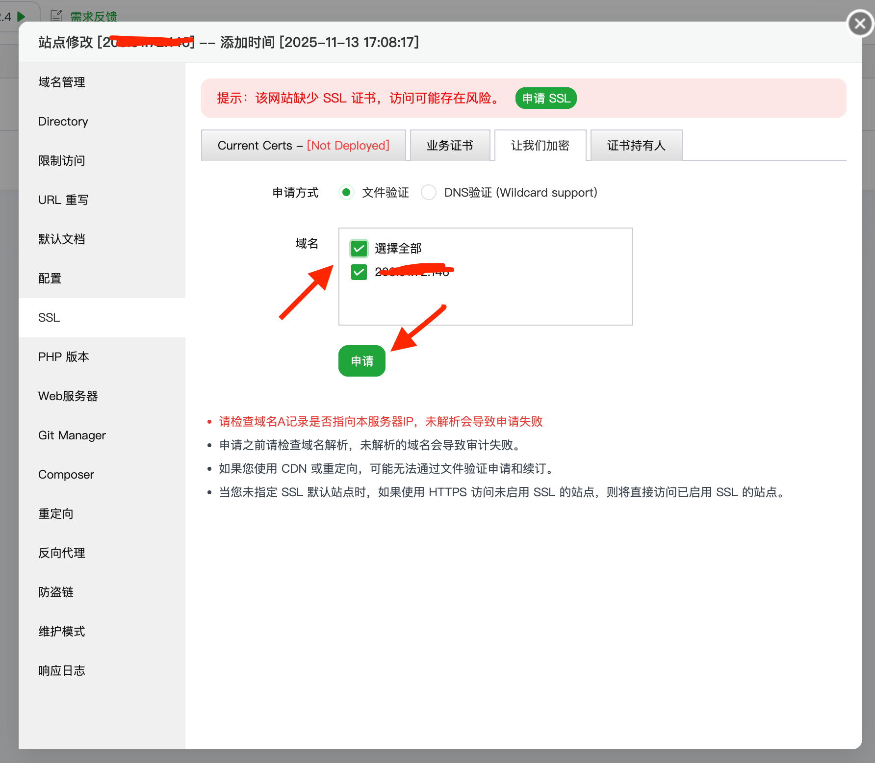Open URL 重写 rewrite settings

coord(63,200)
